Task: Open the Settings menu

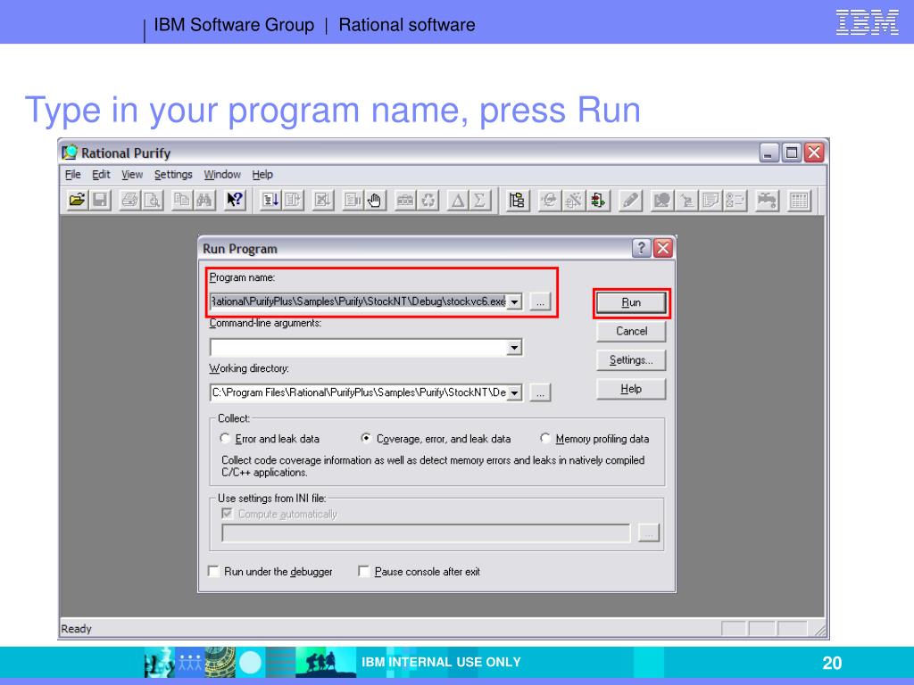Action: coord(173,174)
